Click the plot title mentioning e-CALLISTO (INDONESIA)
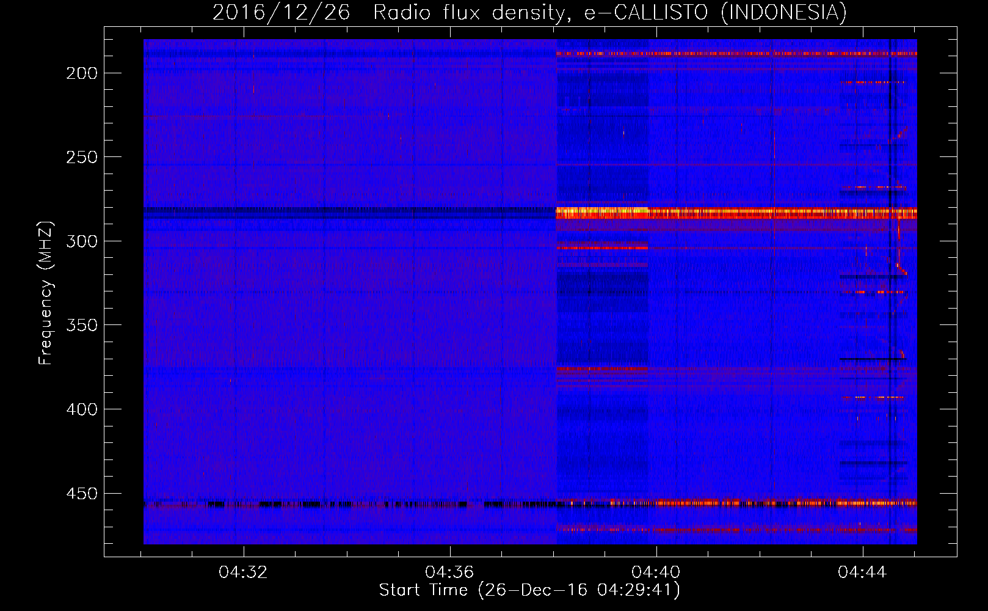The image size is (988, 611). tap(529, 12)
